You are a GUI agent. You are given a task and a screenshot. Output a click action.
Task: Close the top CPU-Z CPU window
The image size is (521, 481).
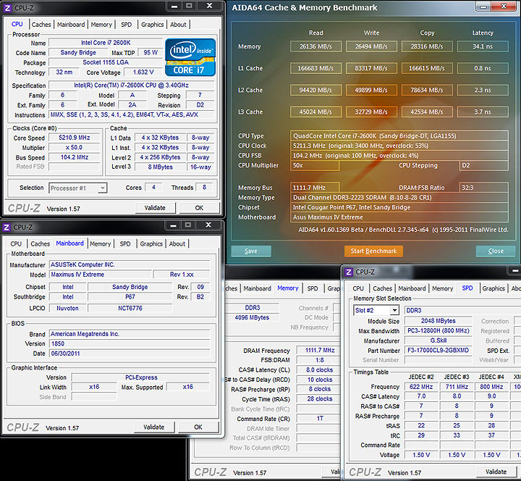click(209, 6)
